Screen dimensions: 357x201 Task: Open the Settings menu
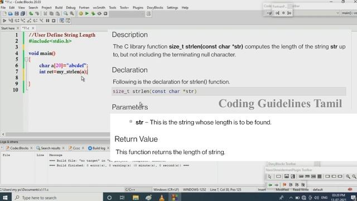(172, 7)
